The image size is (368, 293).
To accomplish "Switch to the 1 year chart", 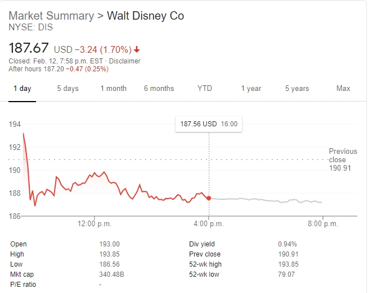I will point(251,89).
